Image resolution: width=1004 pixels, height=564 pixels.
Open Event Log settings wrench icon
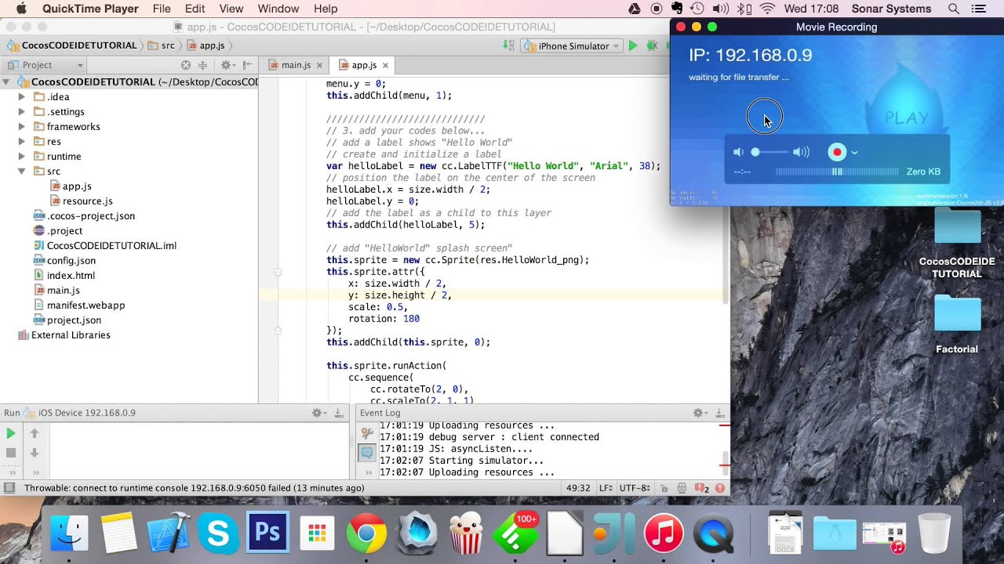(x=366, y=433)
